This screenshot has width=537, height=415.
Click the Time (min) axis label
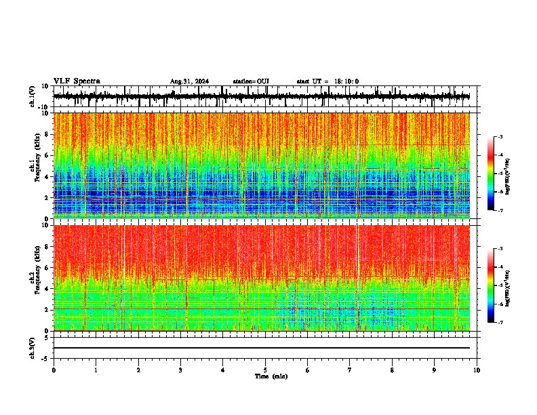pos(271,376)
